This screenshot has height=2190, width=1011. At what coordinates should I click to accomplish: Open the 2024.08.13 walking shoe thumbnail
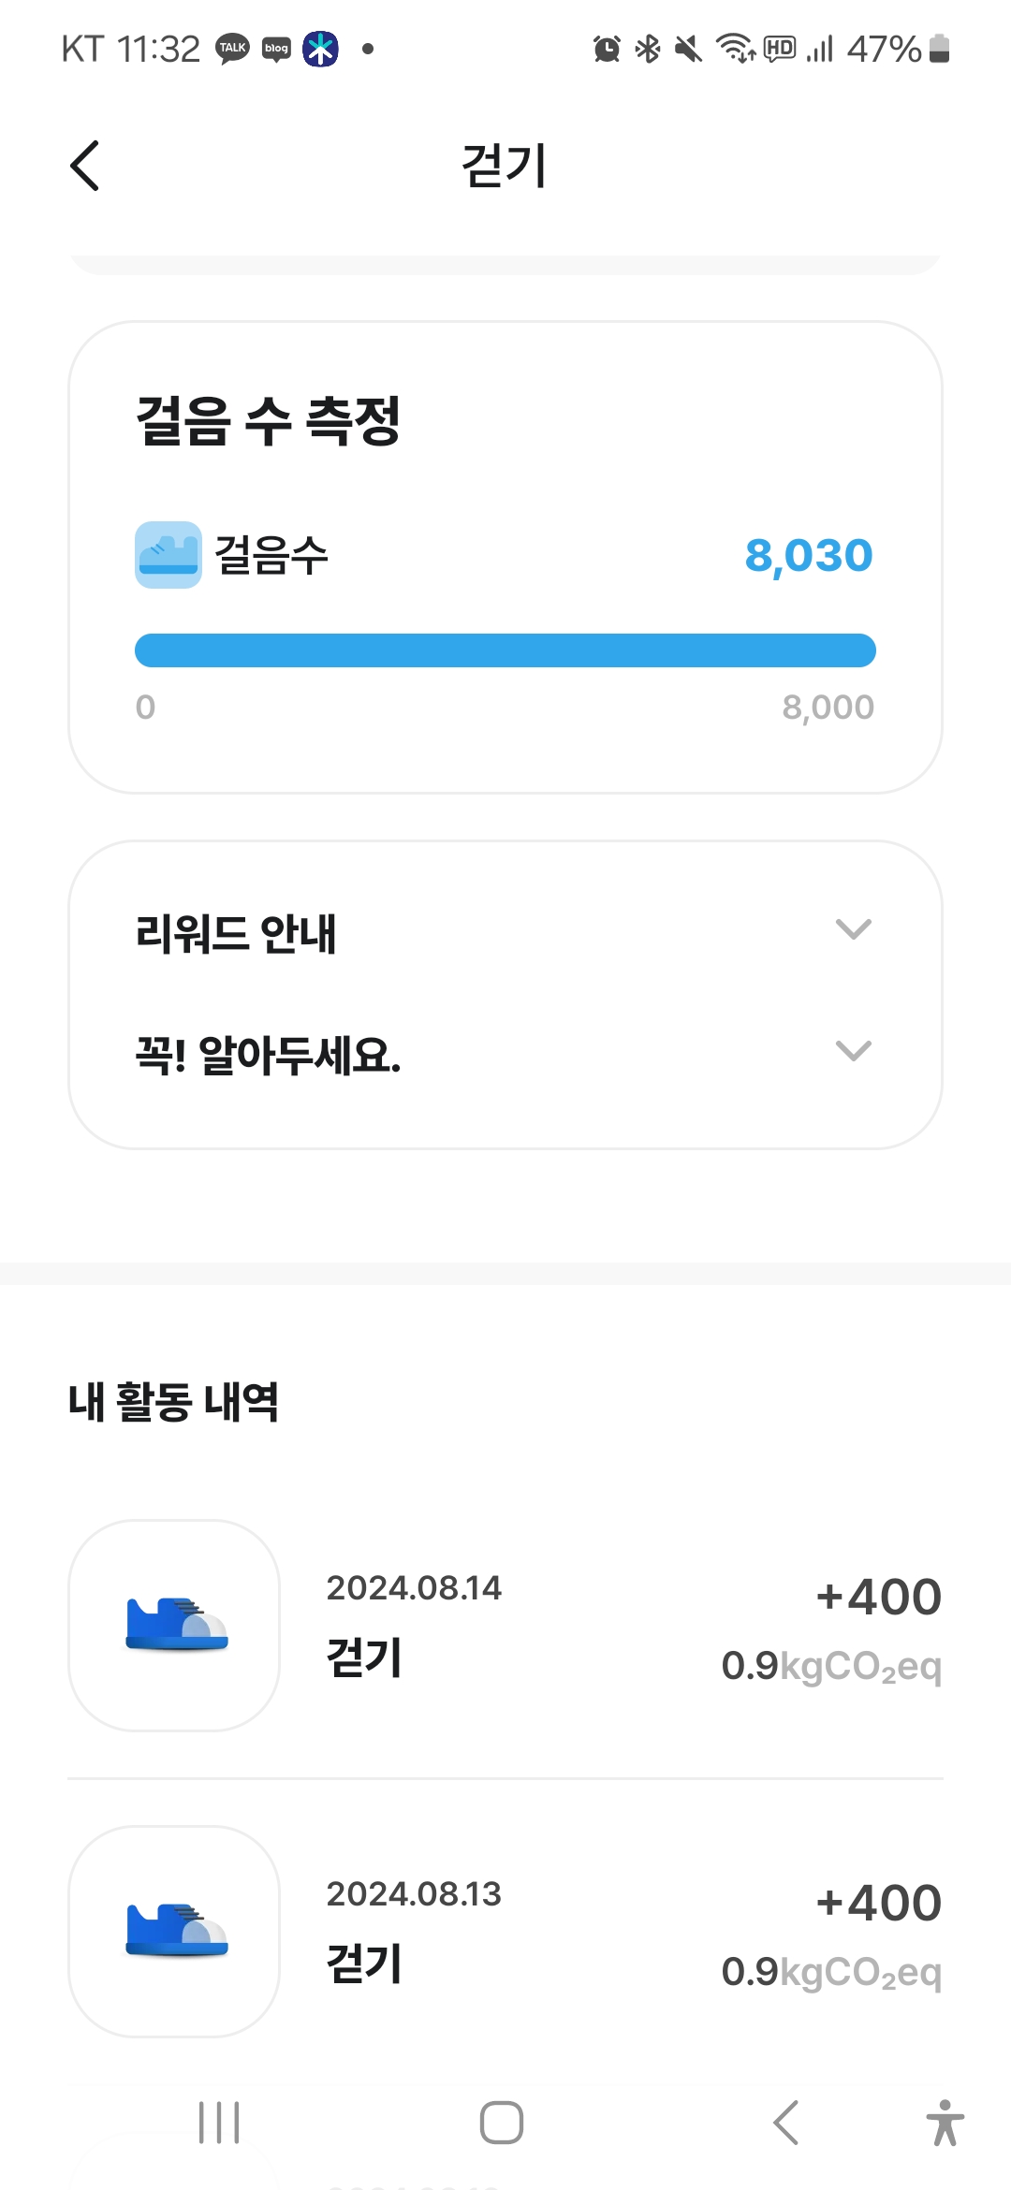(175, 1932)
